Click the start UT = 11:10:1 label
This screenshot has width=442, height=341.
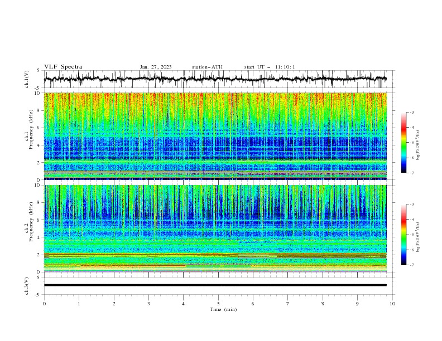click(270, 67)
